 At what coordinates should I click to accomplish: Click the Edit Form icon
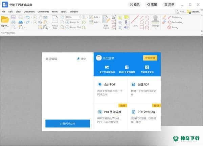106,20
